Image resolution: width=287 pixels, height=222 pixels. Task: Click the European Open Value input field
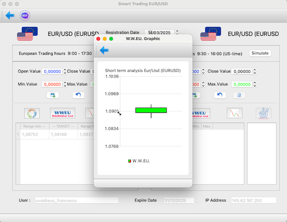click(52, 72)
